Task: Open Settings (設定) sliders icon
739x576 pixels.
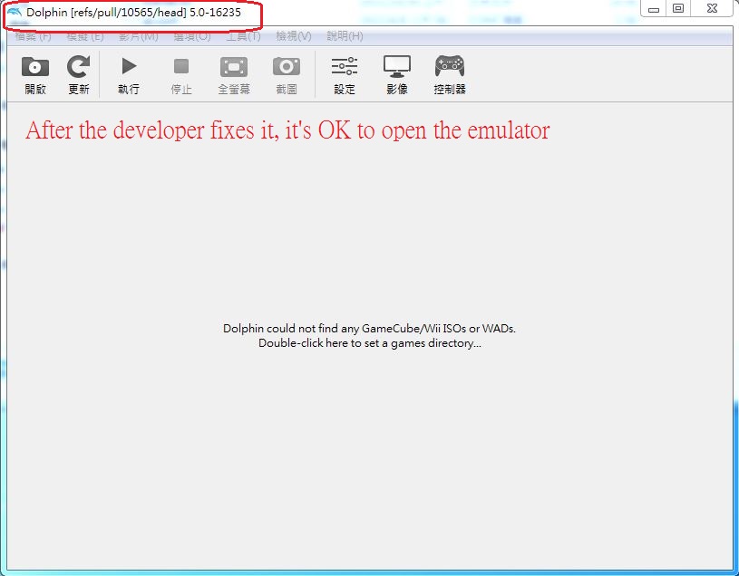Action: pos(345,66)
